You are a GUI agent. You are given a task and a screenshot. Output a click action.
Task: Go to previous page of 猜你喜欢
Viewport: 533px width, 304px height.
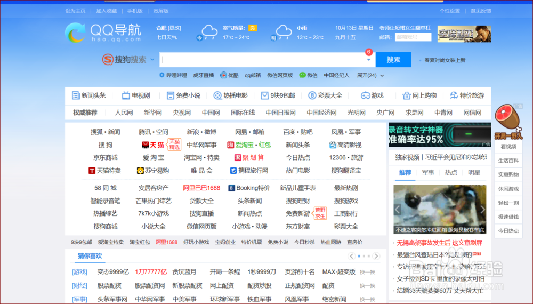[351, 256]
